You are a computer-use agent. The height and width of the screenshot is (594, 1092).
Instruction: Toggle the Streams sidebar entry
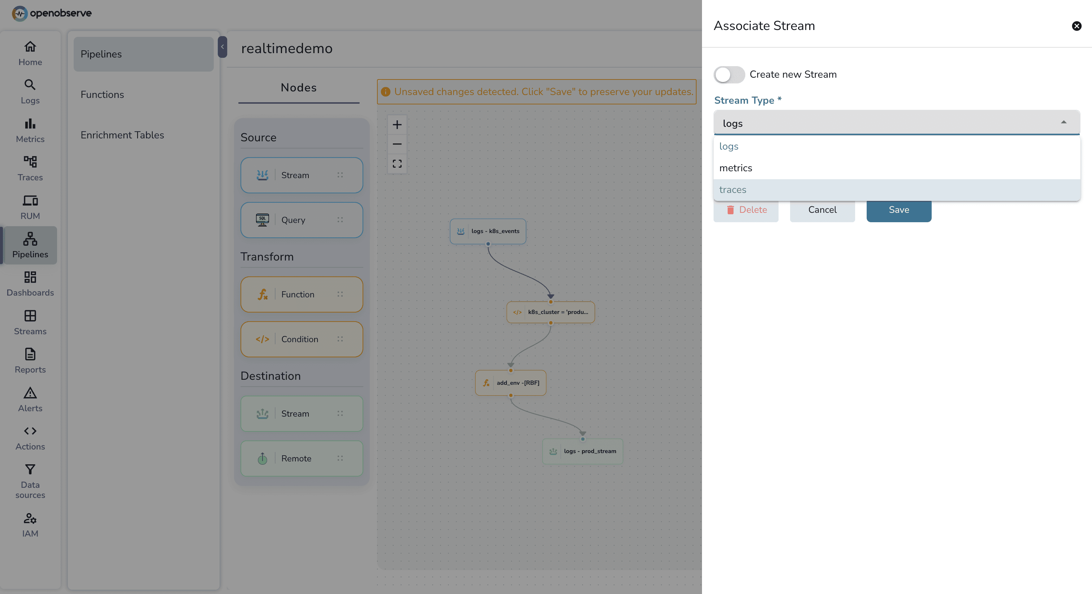(30, 322)
